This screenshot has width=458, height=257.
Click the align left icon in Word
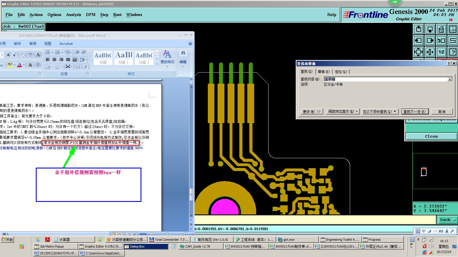click(48, 60)
